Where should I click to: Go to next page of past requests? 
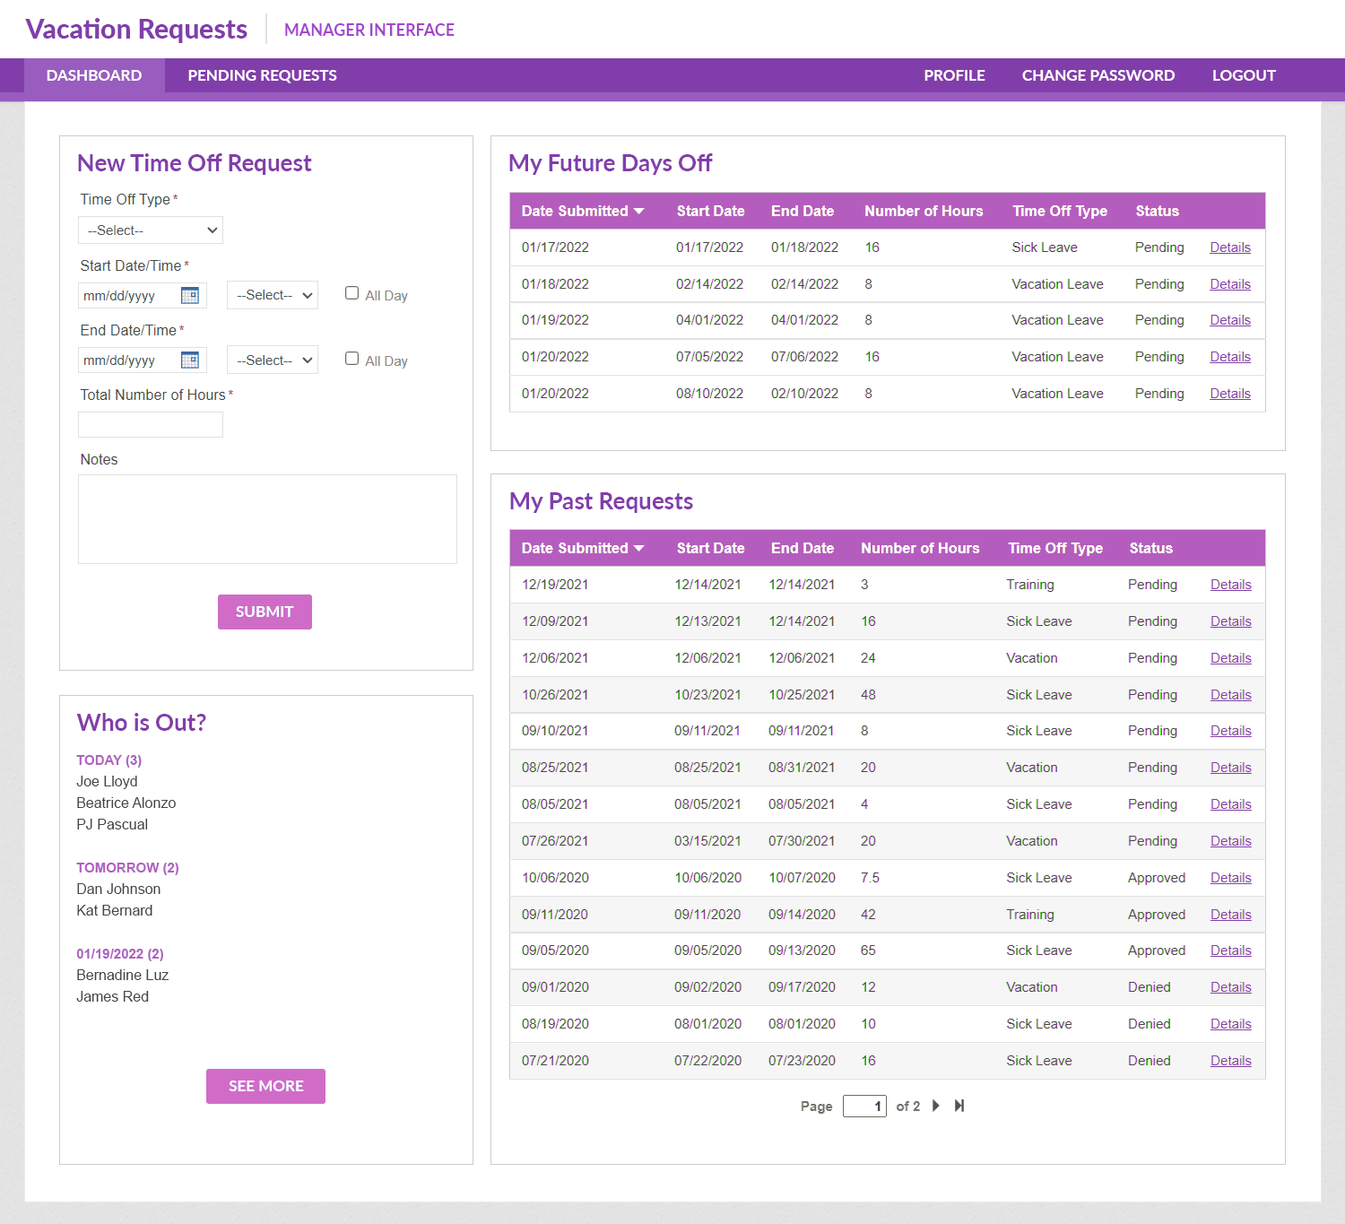936,1106
